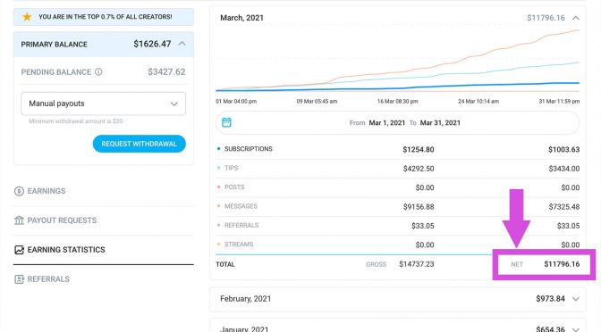
Task: Toggle the Subscriptions legend dot
Action: 219,149
